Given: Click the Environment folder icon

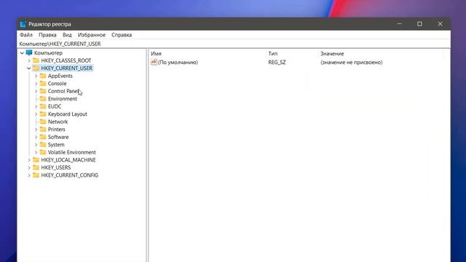Looking at the screenshot, I should 43,99.
